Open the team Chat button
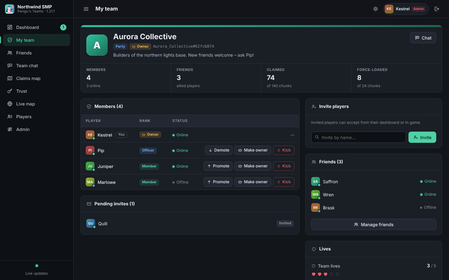The image size is (449, 280). (x=423, y=38)
